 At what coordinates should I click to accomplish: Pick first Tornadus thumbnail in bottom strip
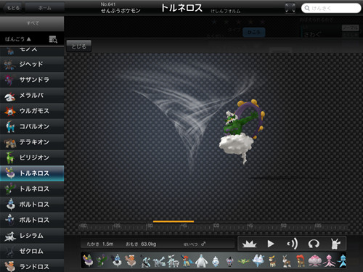click(x=88, y=260)
